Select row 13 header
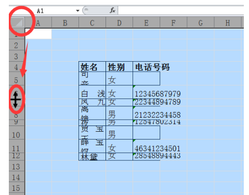Screen dimensions: 249x195 (17, 166)
